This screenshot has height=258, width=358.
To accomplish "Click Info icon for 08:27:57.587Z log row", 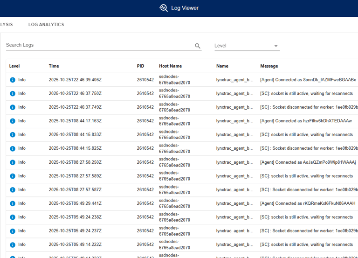I will click(x=13, y=190).
